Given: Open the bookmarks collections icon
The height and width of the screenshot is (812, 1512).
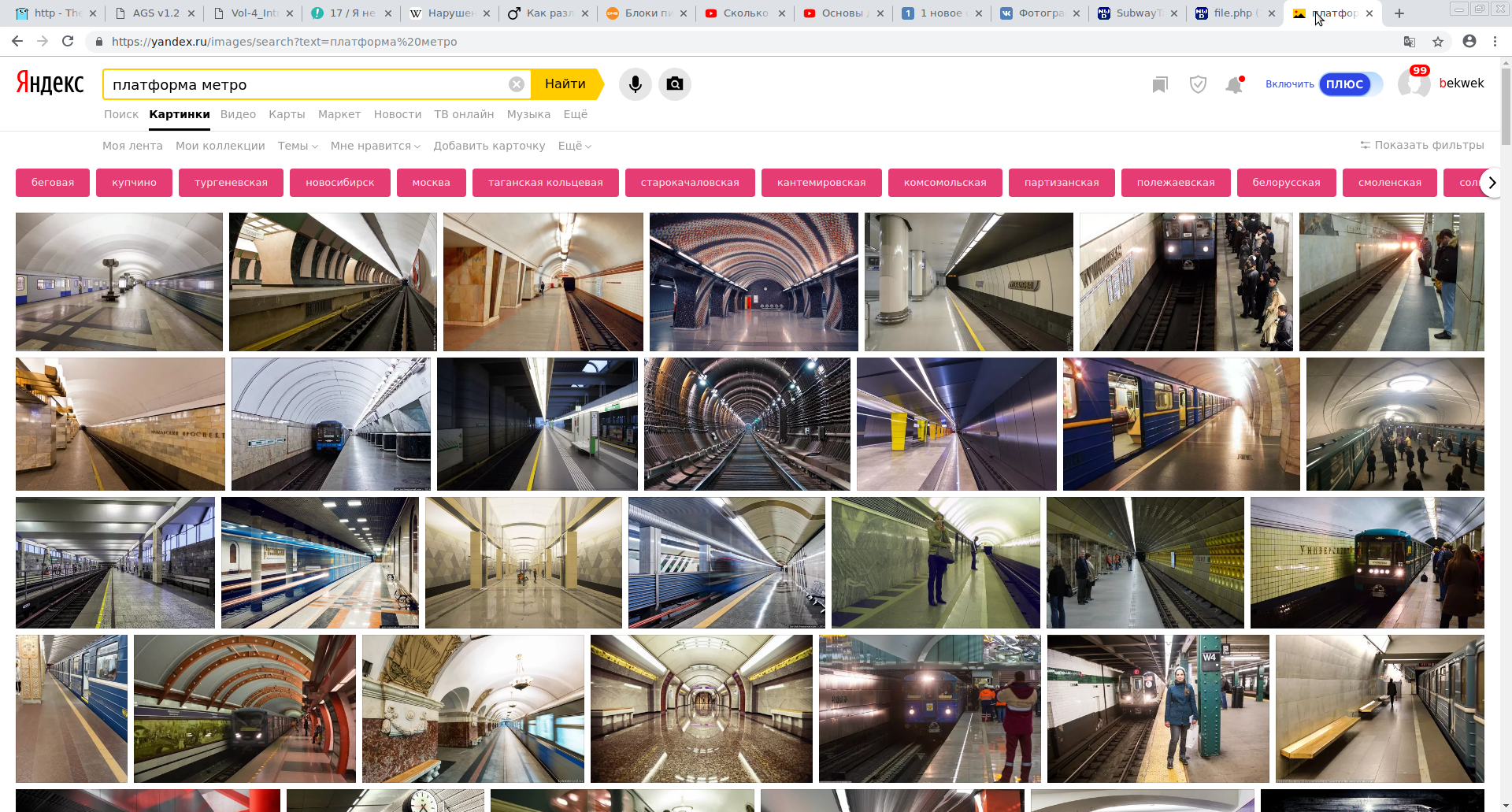Looking at the screenshot, I should pos(1159,84).
